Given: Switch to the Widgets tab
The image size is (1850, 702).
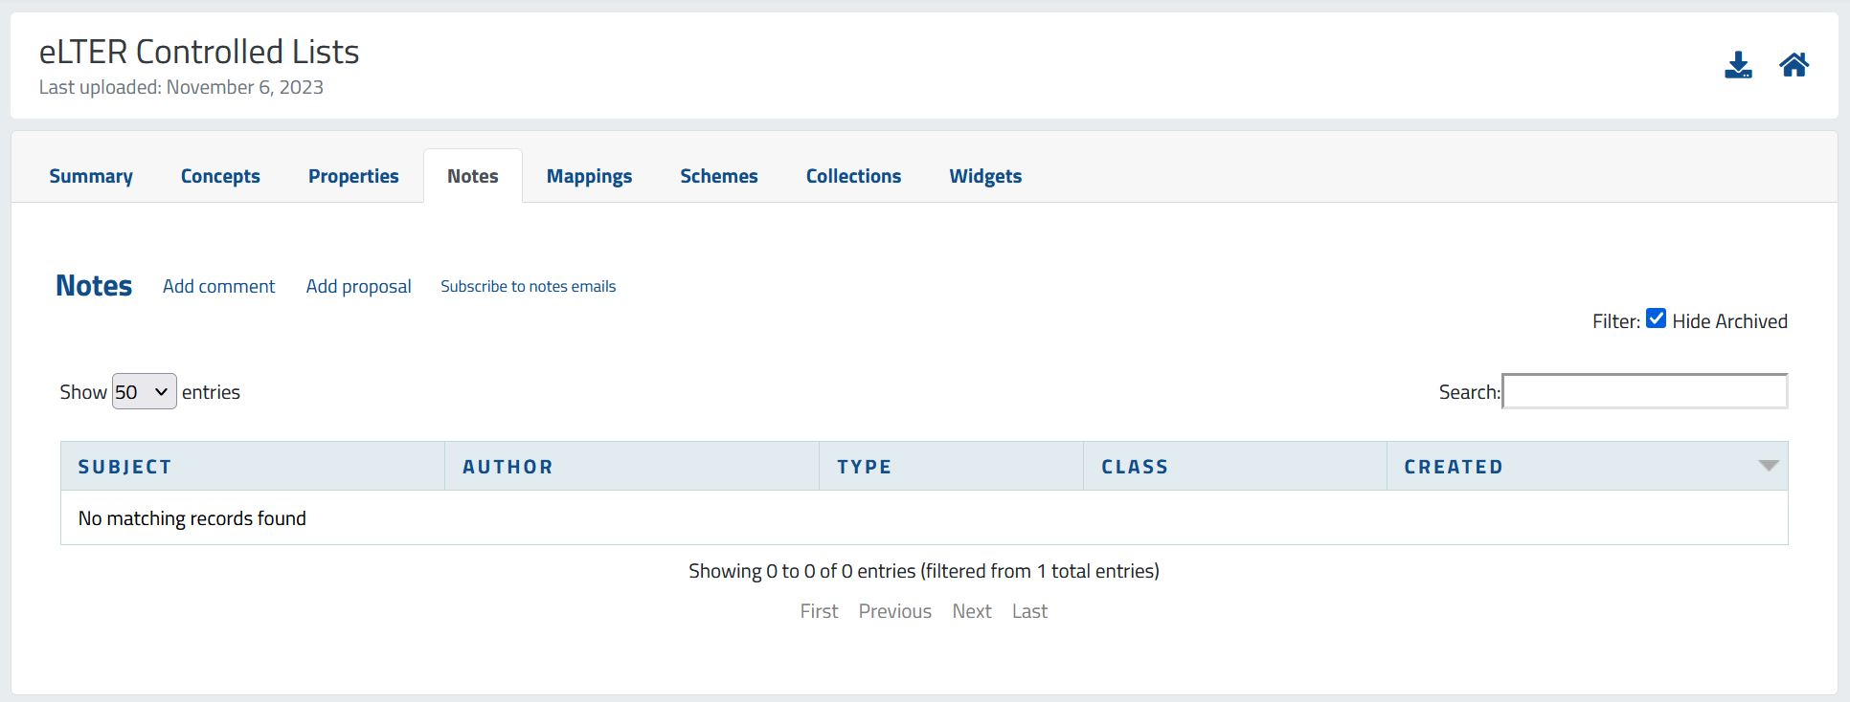Looking at the screenshot, I should [985, 176].
